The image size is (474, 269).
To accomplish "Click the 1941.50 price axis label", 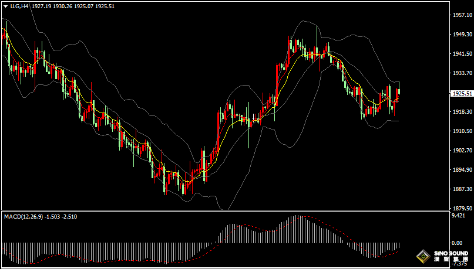I will [462, 54].
